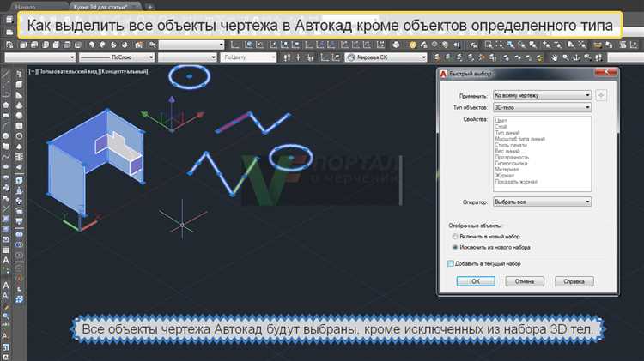Open the 'Оператор' dropdown (Выбрать все)
644x361 pixels.
[x=542, y=202]
